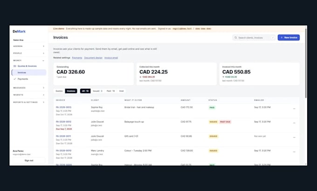Image resolution: width=317 pixels, height=191 pixels.
Task: Click the Collected this month CAD 224.25 card
Action: point(177,74)
